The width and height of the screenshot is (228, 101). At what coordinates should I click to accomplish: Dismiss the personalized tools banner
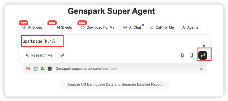201,69
